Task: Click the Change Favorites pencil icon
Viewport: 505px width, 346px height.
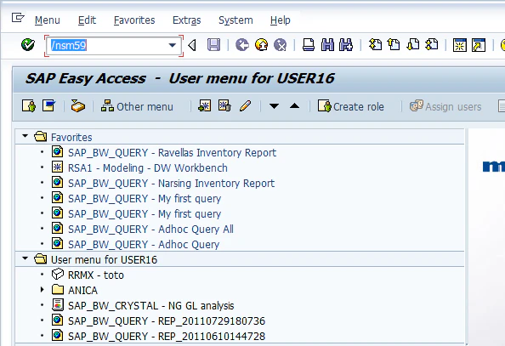Action: pyautogui.click(x=245, y=105)
